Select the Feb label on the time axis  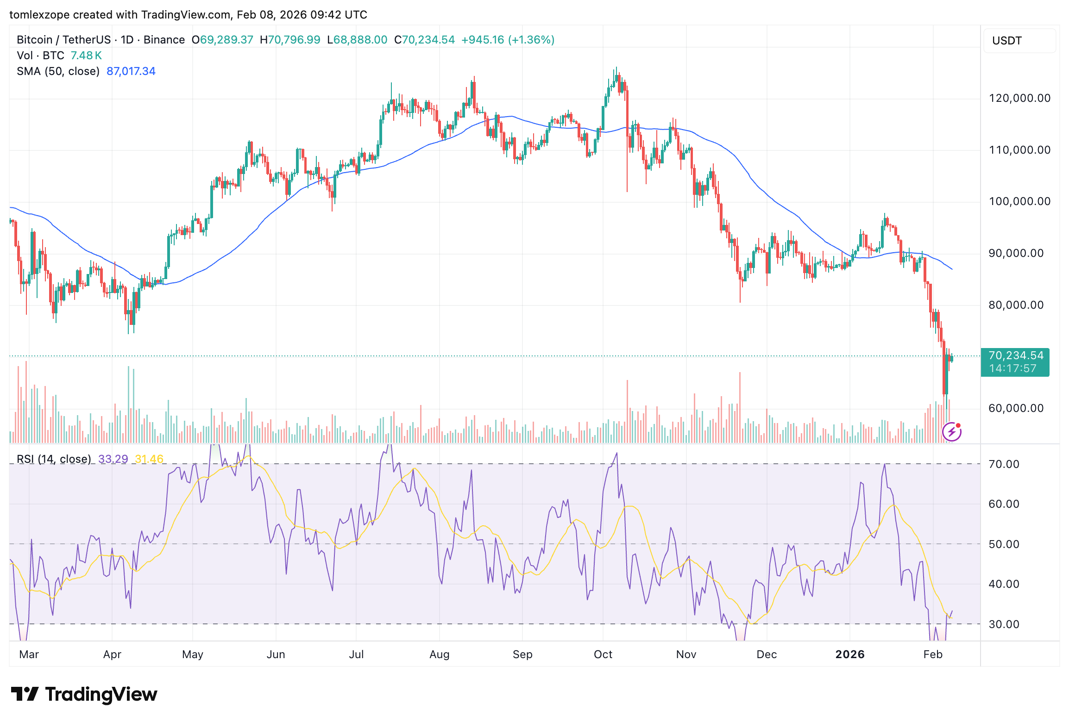[933, 654]
